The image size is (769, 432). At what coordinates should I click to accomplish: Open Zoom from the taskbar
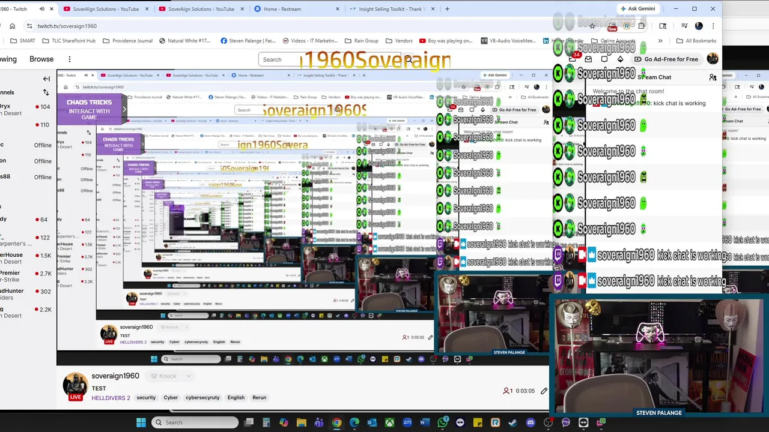tap(407, 422)
